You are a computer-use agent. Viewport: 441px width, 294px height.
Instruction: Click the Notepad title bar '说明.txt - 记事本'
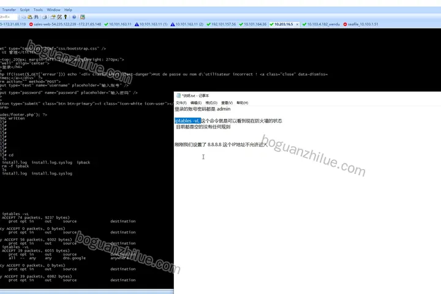click(x=196, y=96)
